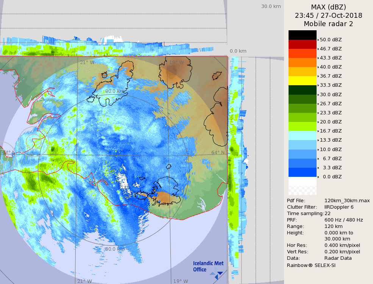Viewport: 373px width, 284px height.
Task: Select the dark green 30.0 dBZ swatch
Action: click(x=302, y=90)
